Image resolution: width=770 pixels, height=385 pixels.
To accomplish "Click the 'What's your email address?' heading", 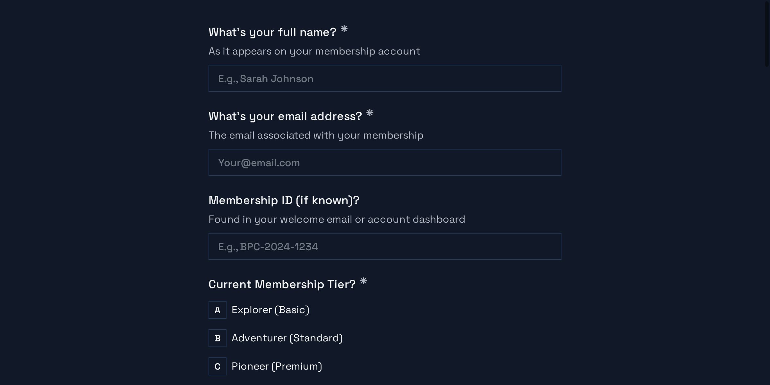I will pos(285,116).
